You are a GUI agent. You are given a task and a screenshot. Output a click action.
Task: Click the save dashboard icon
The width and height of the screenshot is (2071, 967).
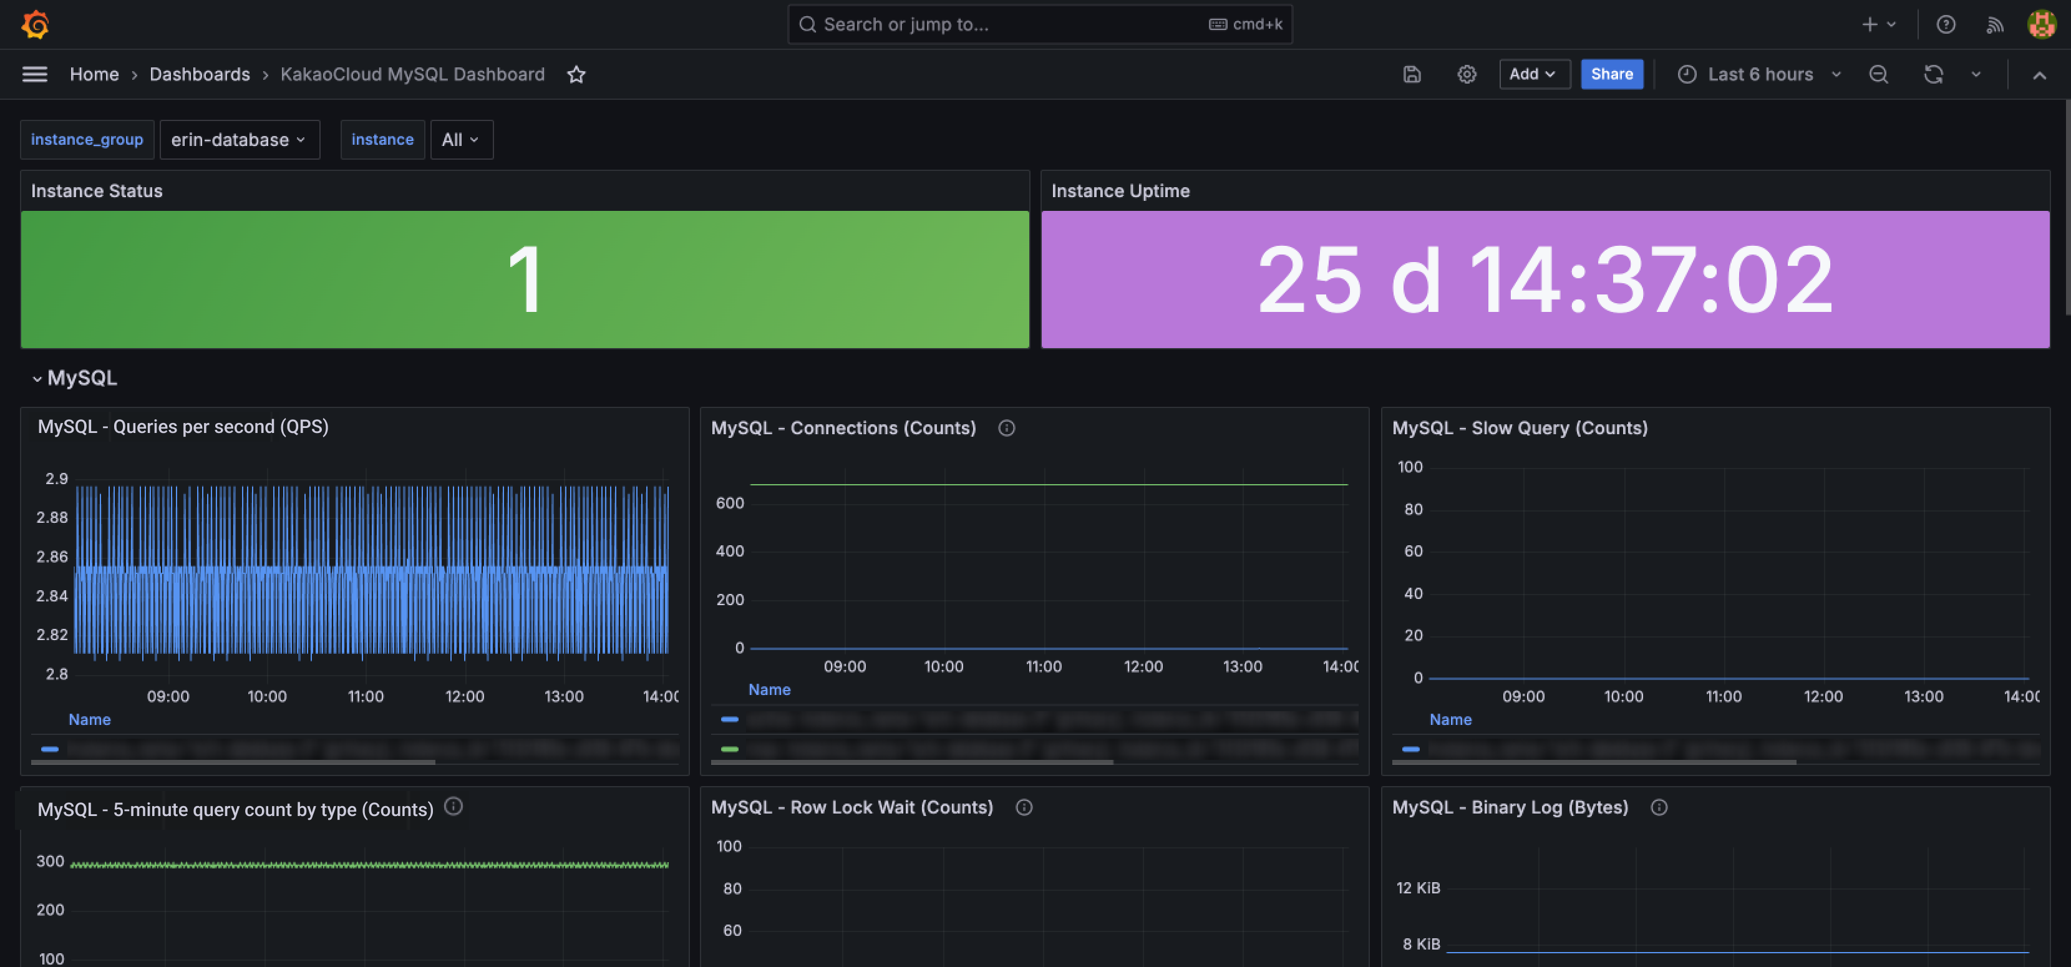(x=1412, y=74)
